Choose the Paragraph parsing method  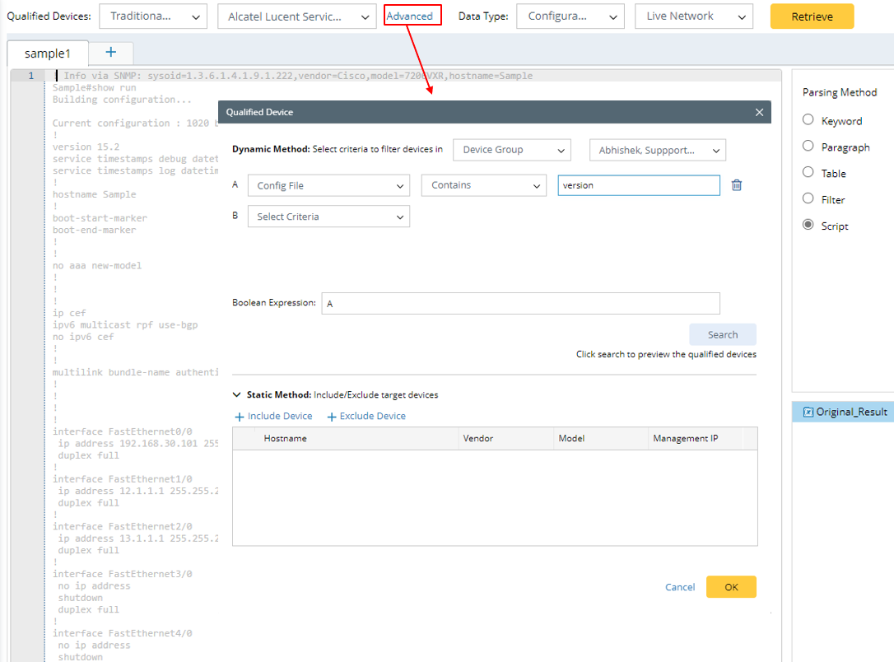[x=808, y=147]
